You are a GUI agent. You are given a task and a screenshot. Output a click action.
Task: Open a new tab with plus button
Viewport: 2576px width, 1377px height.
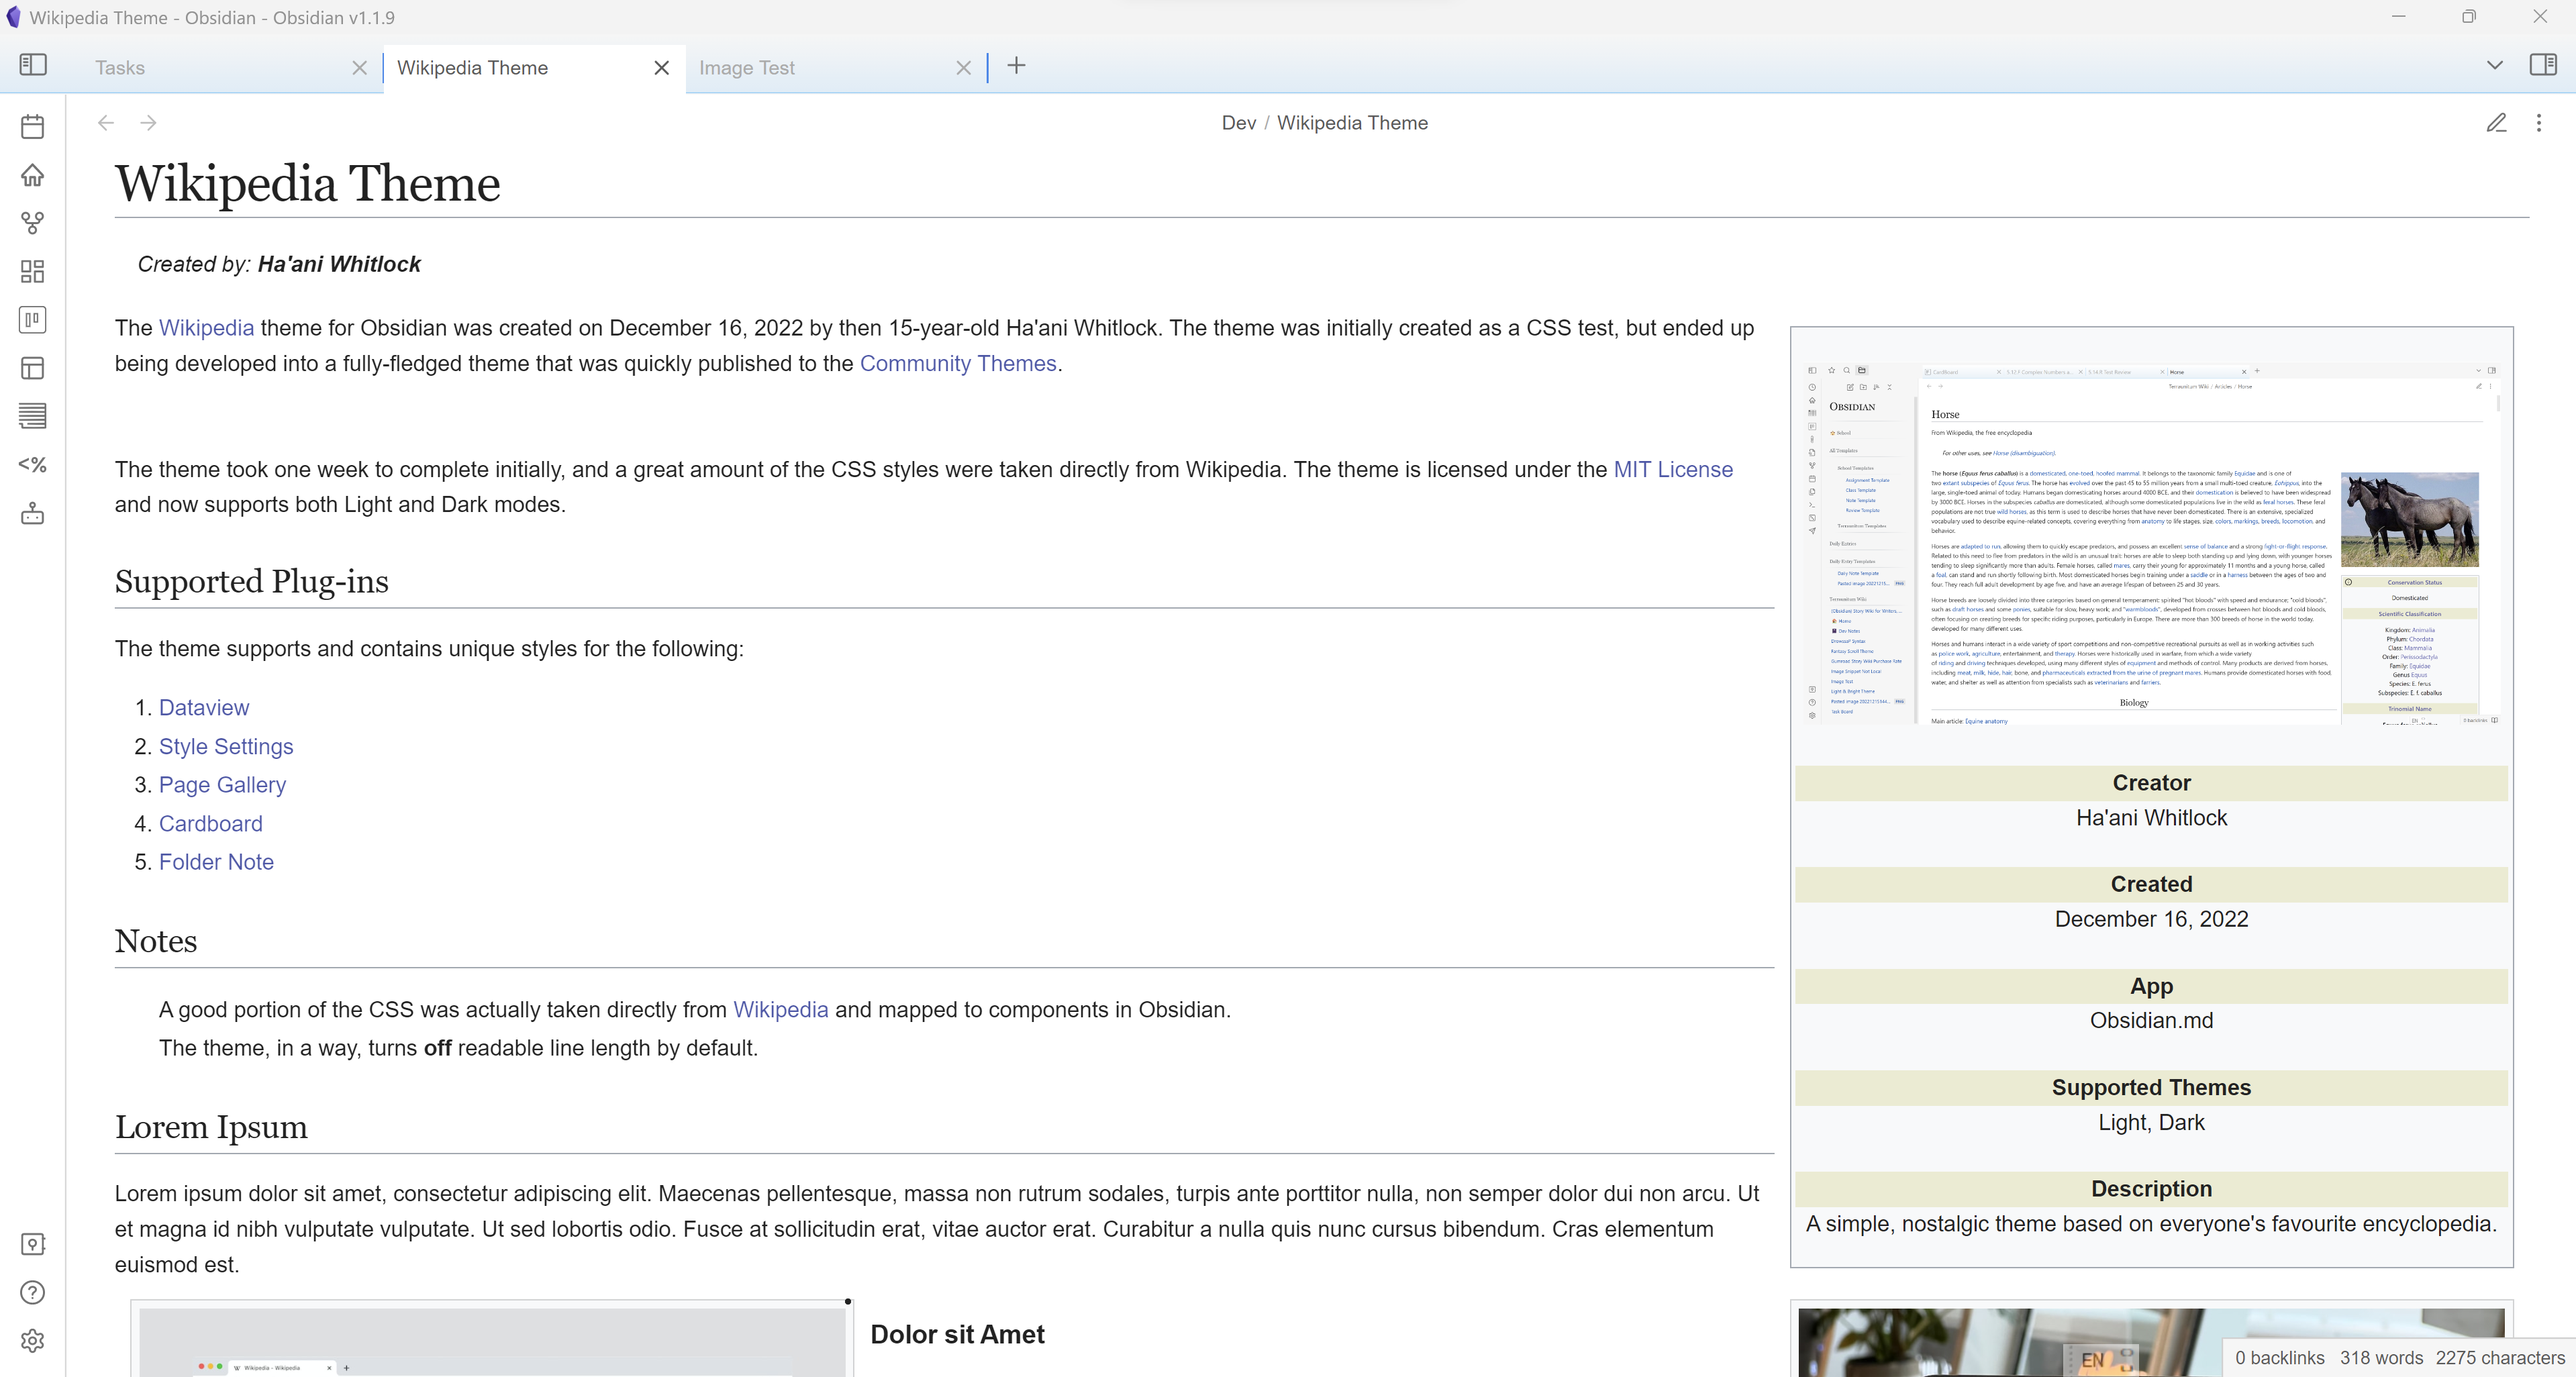pyautogui.click(x=1016, y=66)
